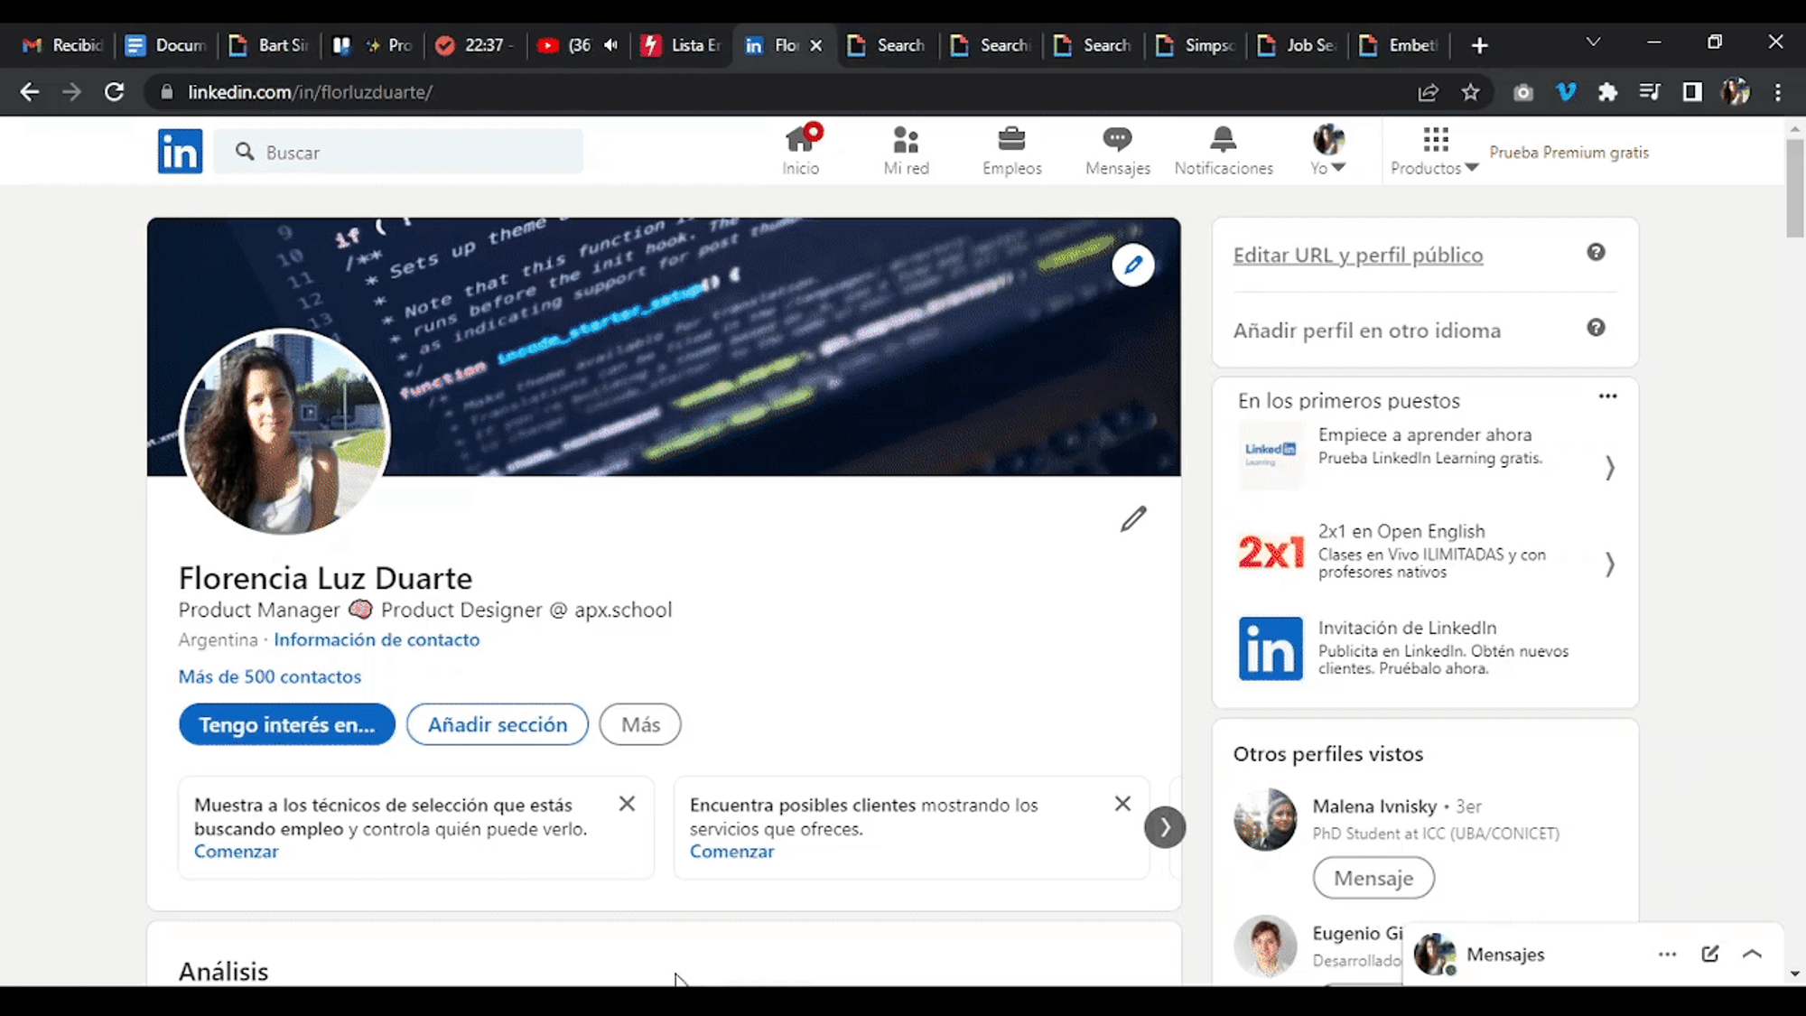
Task: Open the Mensajes chat icon
Action: [x=1117, y=140]
